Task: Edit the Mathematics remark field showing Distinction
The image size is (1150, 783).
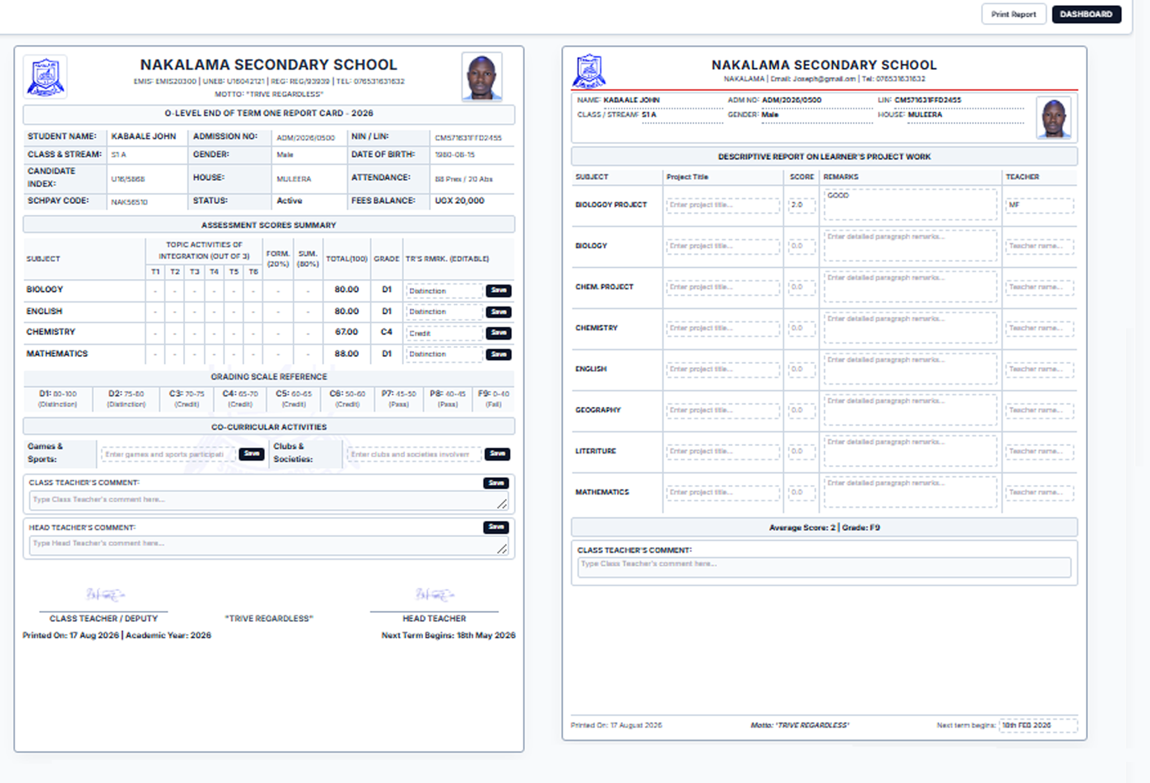Action: 444,354
